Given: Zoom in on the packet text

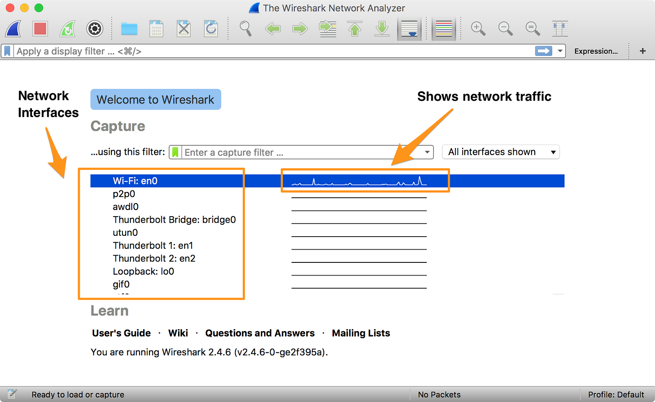Looking at the screenshot, I should coord(478,29).
